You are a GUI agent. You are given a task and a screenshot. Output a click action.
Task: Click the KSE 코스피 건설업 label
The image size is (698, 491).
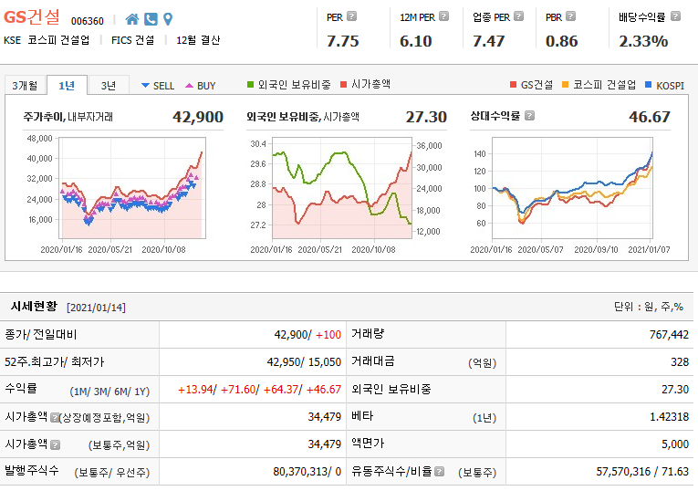(47, 40)
